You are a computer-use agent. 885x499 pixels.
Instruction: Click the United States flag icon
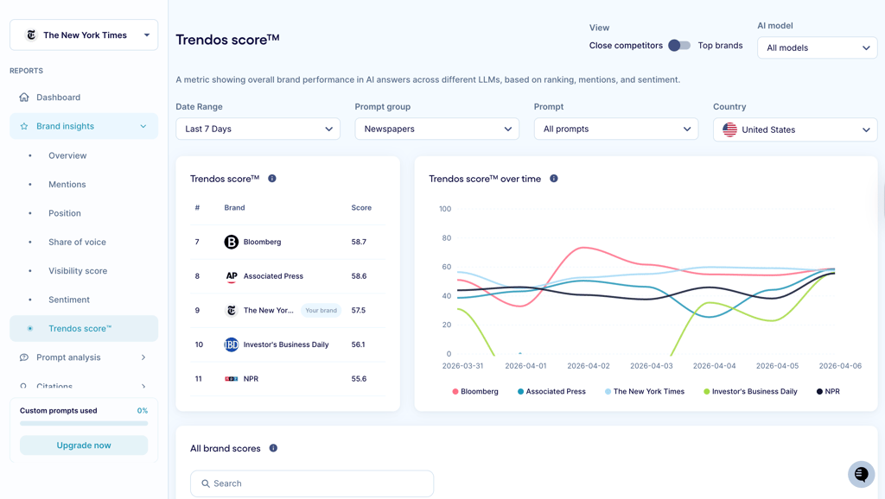(729, 129)
